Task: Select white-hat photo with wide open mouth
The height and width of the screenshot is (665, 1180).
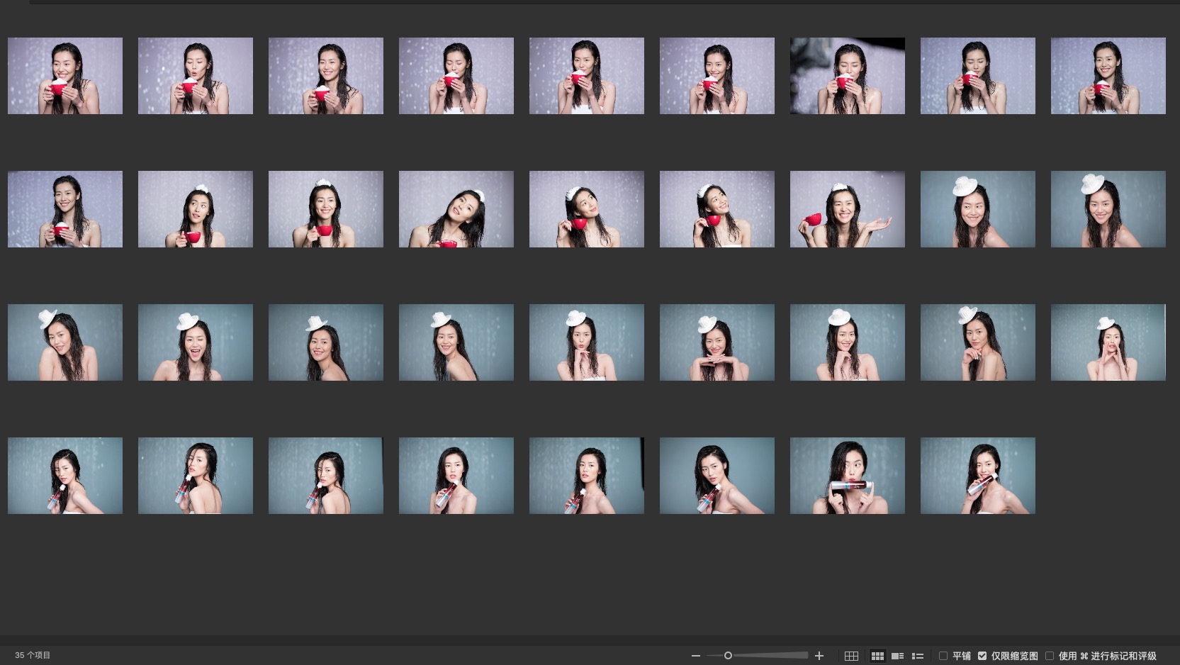Action: point(195,342)
